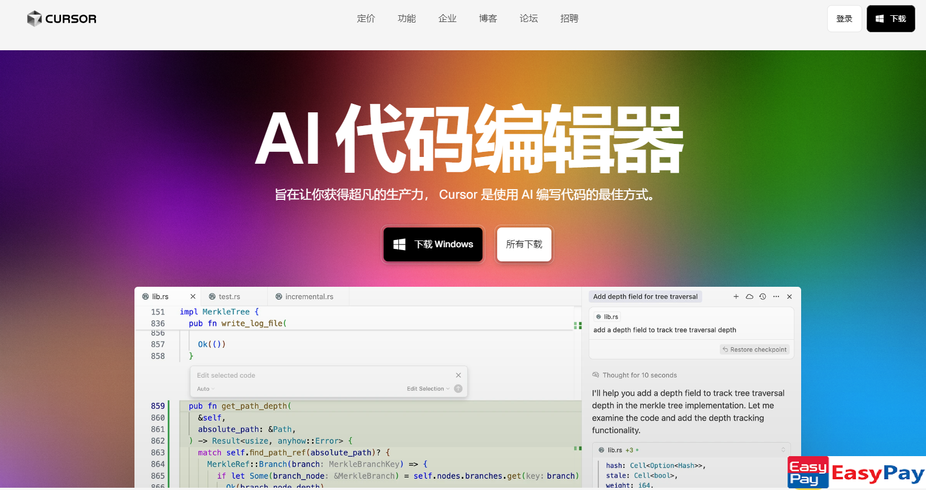Click the lib.rs file icon in diff header

(x=601, y=450)
